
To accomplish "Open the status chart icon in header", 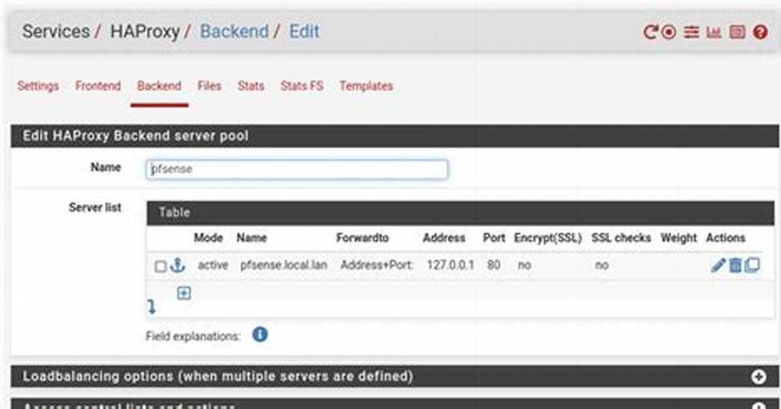I will 714,33.
